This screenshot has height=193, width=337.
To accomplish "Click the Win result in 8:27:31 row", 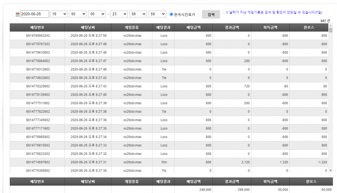I will [164, 162].
